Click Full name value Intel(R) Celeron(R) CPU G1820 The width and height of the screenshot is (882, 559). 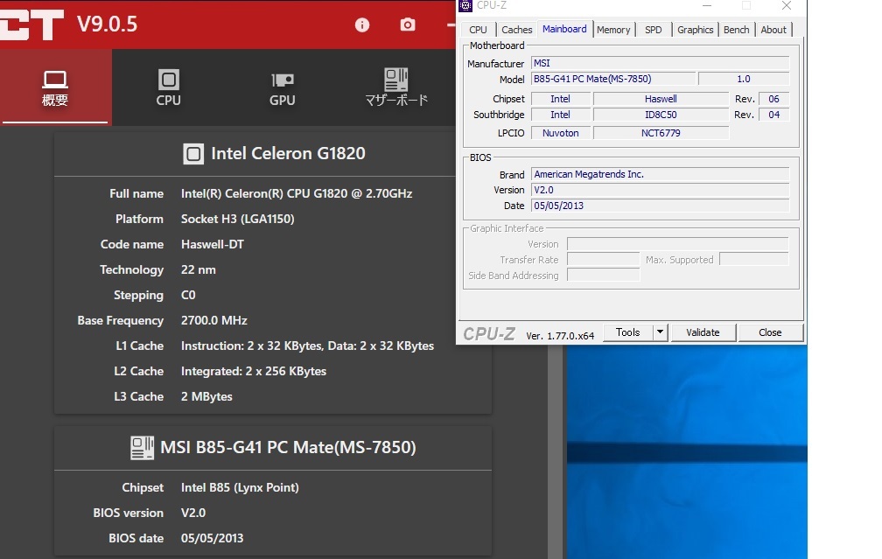(297, 193)
